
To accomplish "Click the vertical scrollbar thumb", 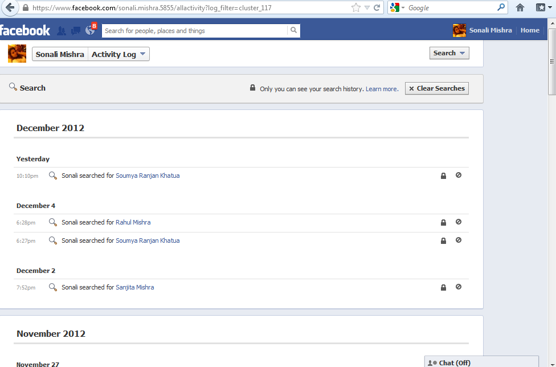I will [552, 62].
